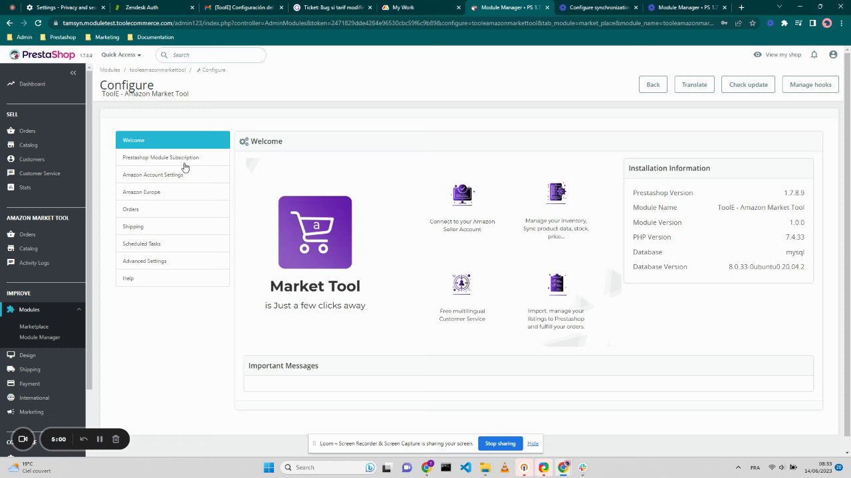Open the Marketing bookmarks folder
Image resolution: width=851 pixels, height=478 pixels.
point(102,37)
